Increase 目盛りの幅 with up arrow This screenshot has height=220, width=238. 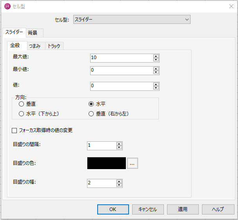[119, 182]
